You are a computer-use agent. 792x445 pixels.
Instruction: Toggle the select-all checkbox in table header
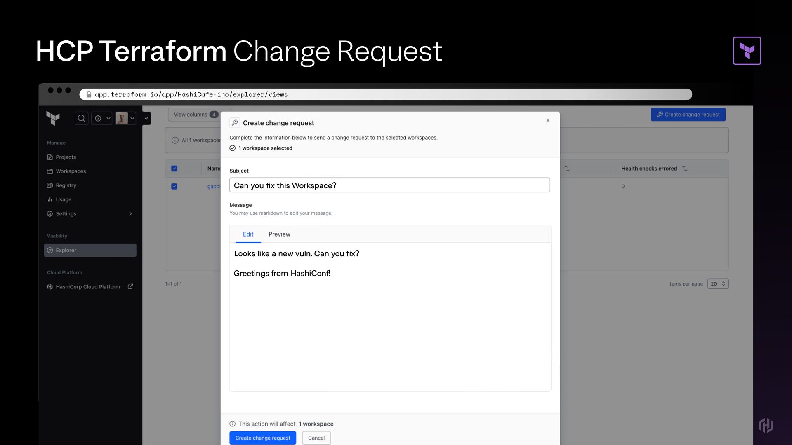click(x=174, y=169)
